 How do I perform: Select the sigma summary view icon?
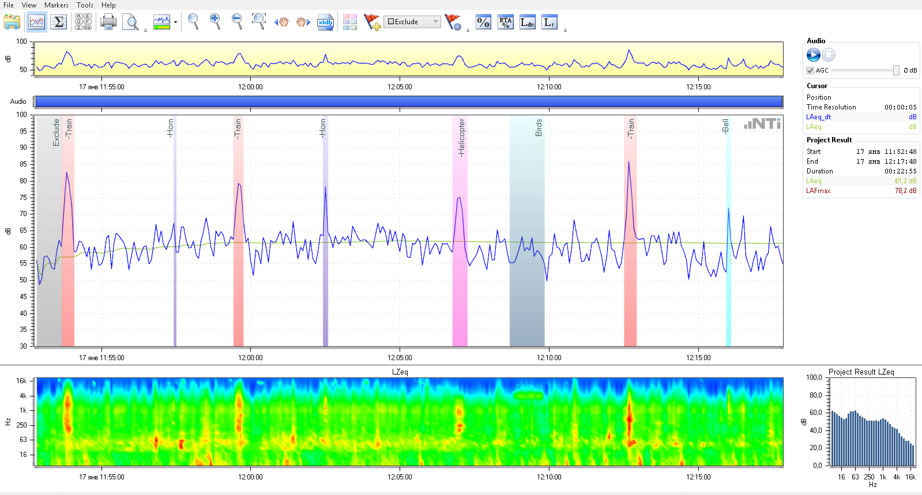pos(58,22)
